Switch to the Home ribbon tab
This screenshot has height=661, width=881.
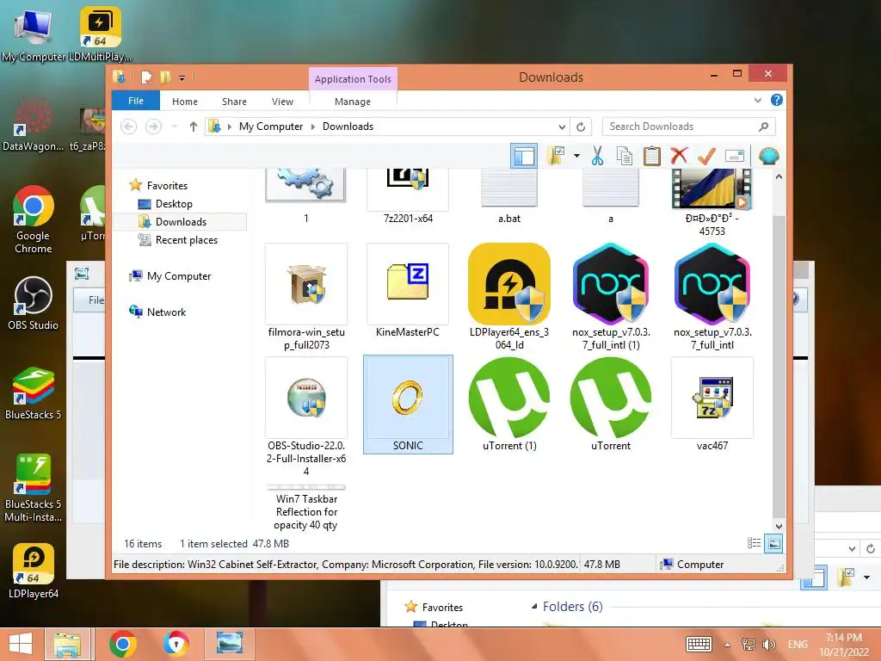(185, 102)
